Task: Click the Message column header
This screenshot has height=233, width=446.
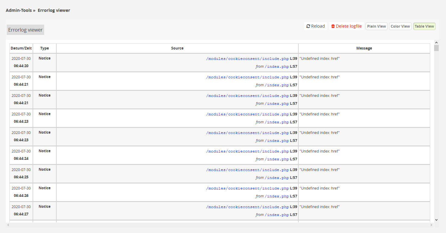Action: 364,48
